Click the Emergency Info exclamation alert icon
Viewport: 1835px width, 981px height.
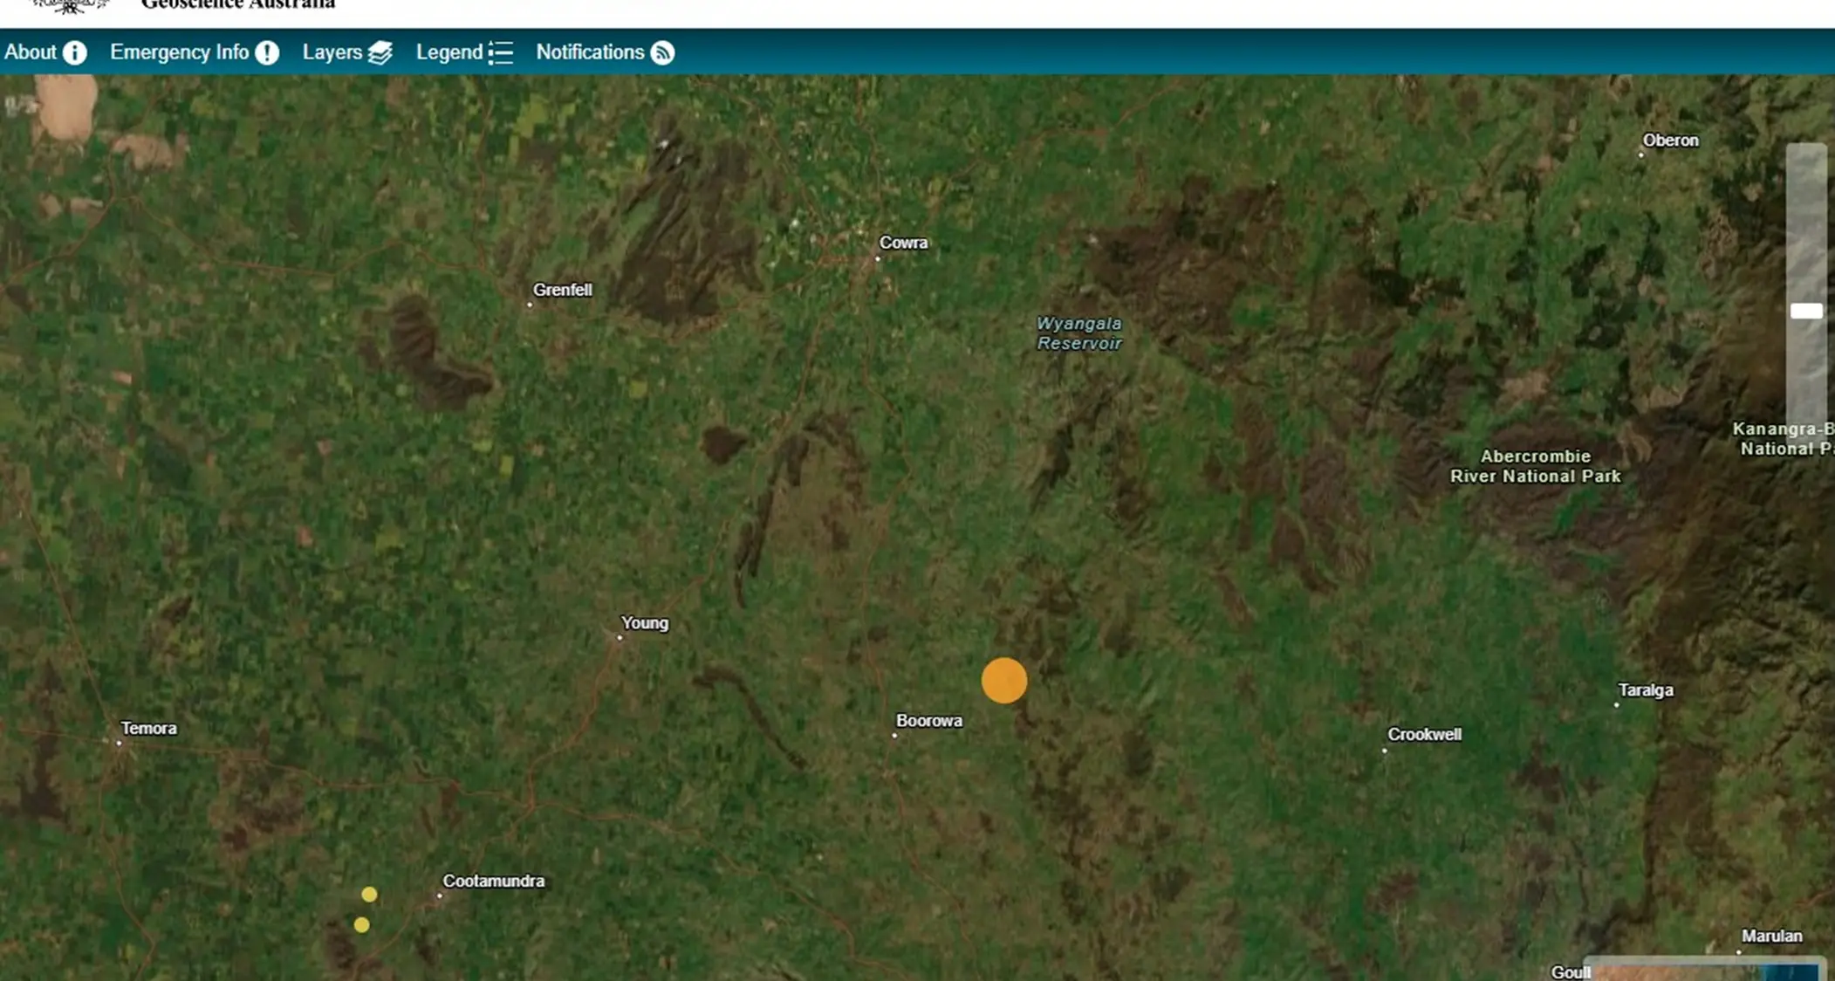266,52
